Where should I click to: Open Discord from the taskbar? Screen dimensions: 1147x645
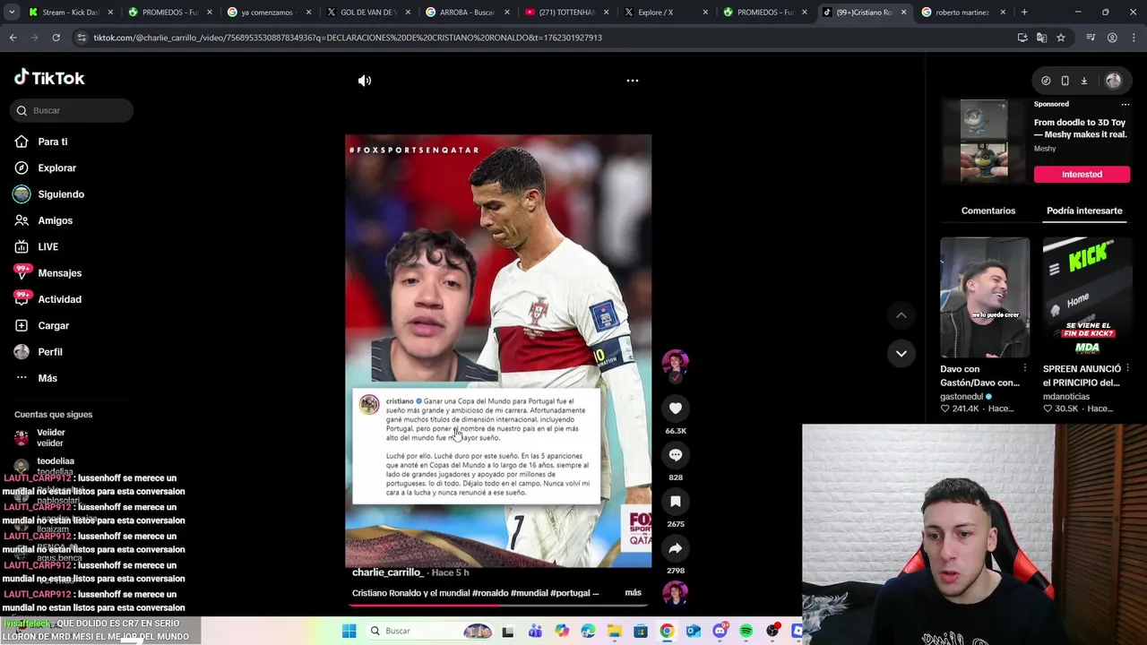pos(720,631)
